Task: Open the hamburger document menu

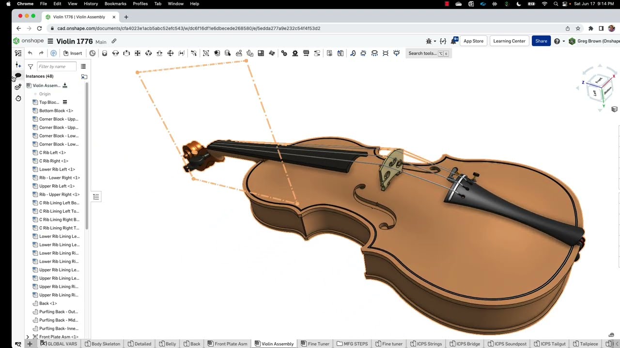Action: click(49, 41)
